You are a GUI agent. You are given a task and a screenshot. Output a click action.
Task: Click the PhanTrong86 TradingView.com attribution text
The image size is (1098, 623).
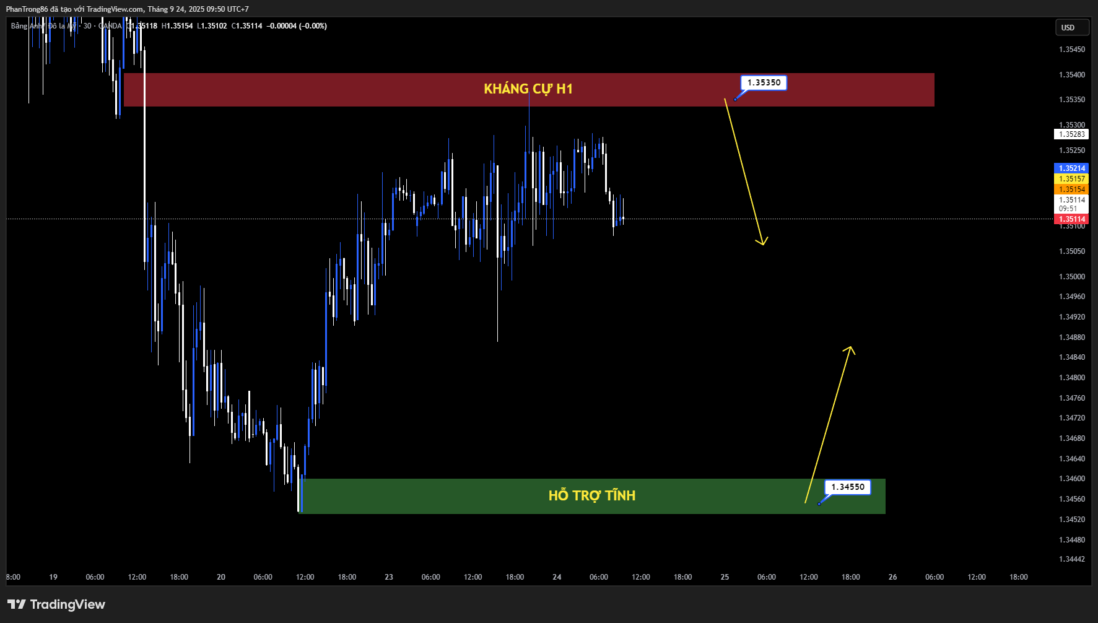pos(127,9)
